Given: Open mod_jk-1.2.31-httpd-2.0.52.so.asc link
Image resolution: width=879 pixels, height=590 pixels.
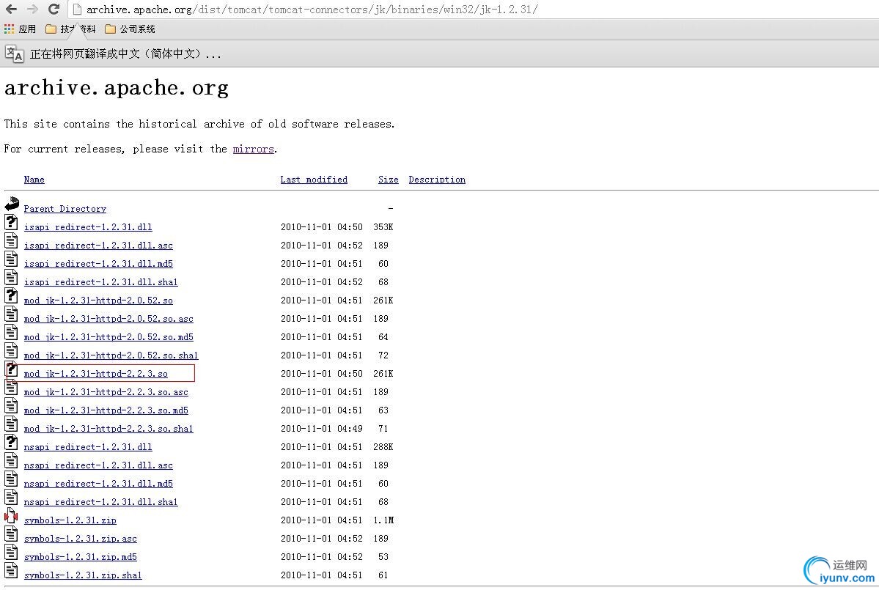Looking at the screenshot, I should coord(109,319).
